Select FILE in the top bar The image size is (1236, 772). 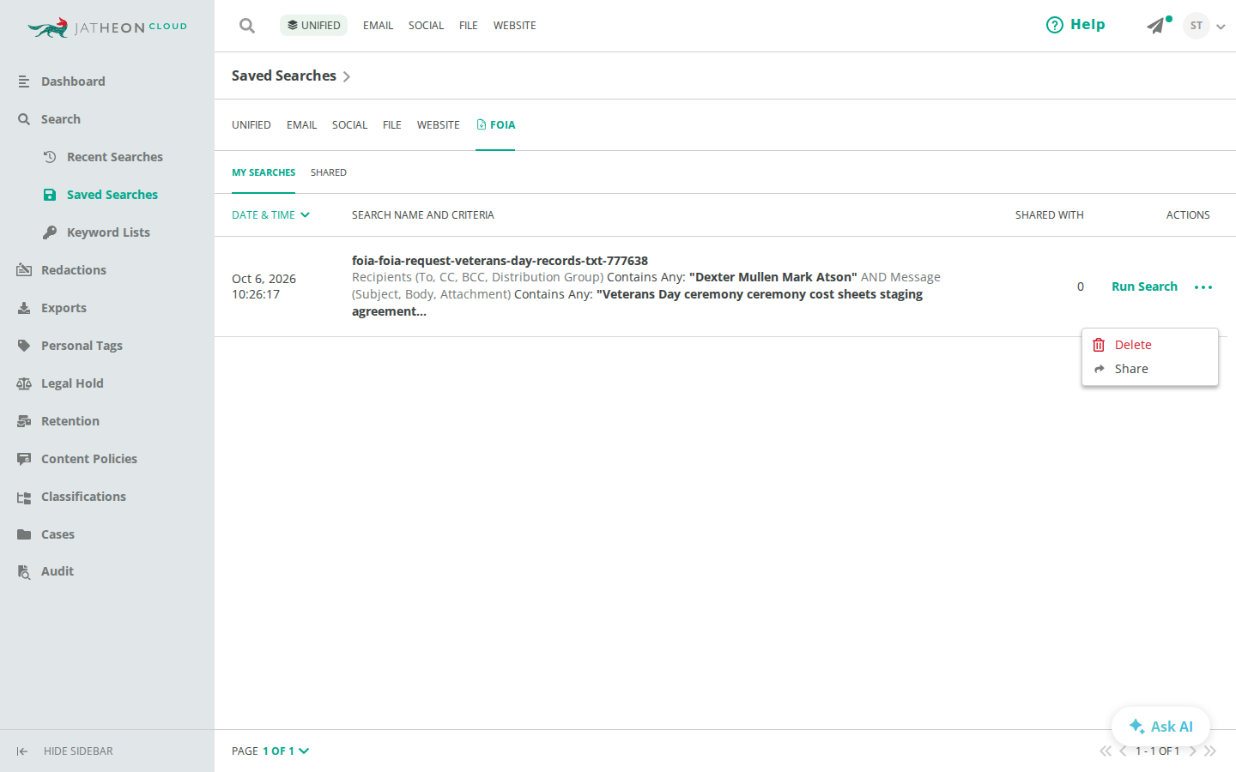469,26
